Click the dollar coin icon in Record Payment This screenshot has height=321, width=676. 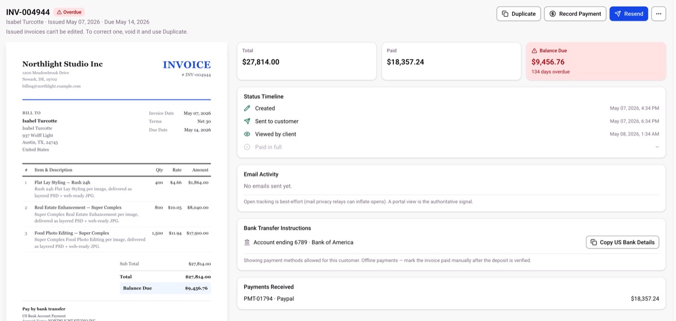pos(553,13)
